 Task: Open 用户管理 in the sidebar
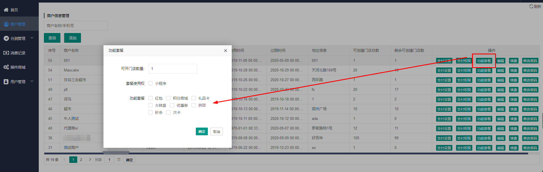[x=18, y=82]
